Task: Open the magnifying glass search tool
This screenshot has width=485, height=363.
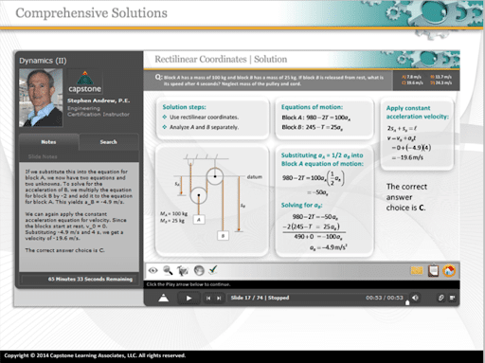Action: (168, 270)
